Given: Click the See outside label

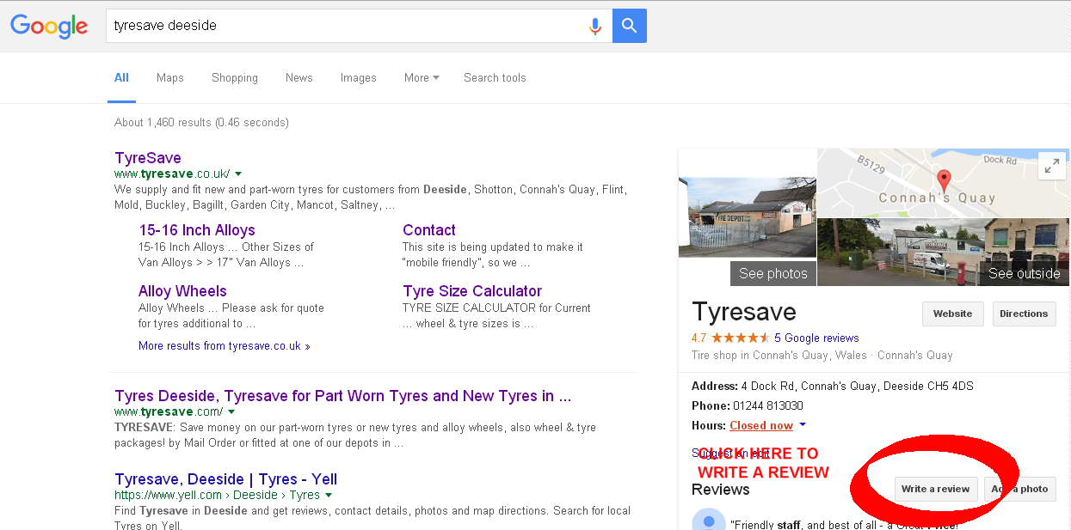Looking at the screenshot, I should [x=1024, y=273].
